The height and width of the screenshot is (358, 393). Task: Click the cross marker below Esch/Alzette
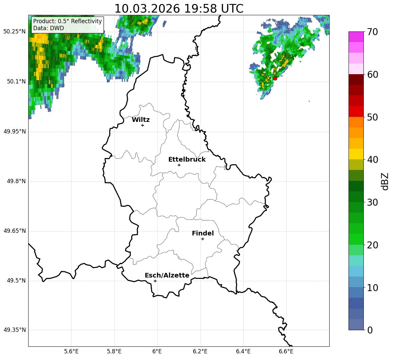155,281
